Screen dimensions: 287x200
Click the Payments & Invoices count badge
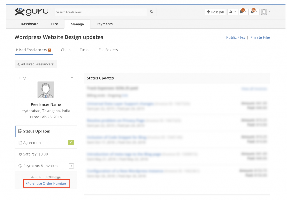(x=71, y=166)
